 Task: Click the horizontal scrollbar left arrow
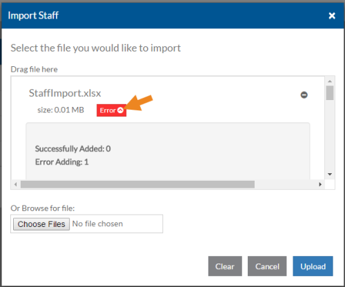pyautogui.click(x=16, y=184)
